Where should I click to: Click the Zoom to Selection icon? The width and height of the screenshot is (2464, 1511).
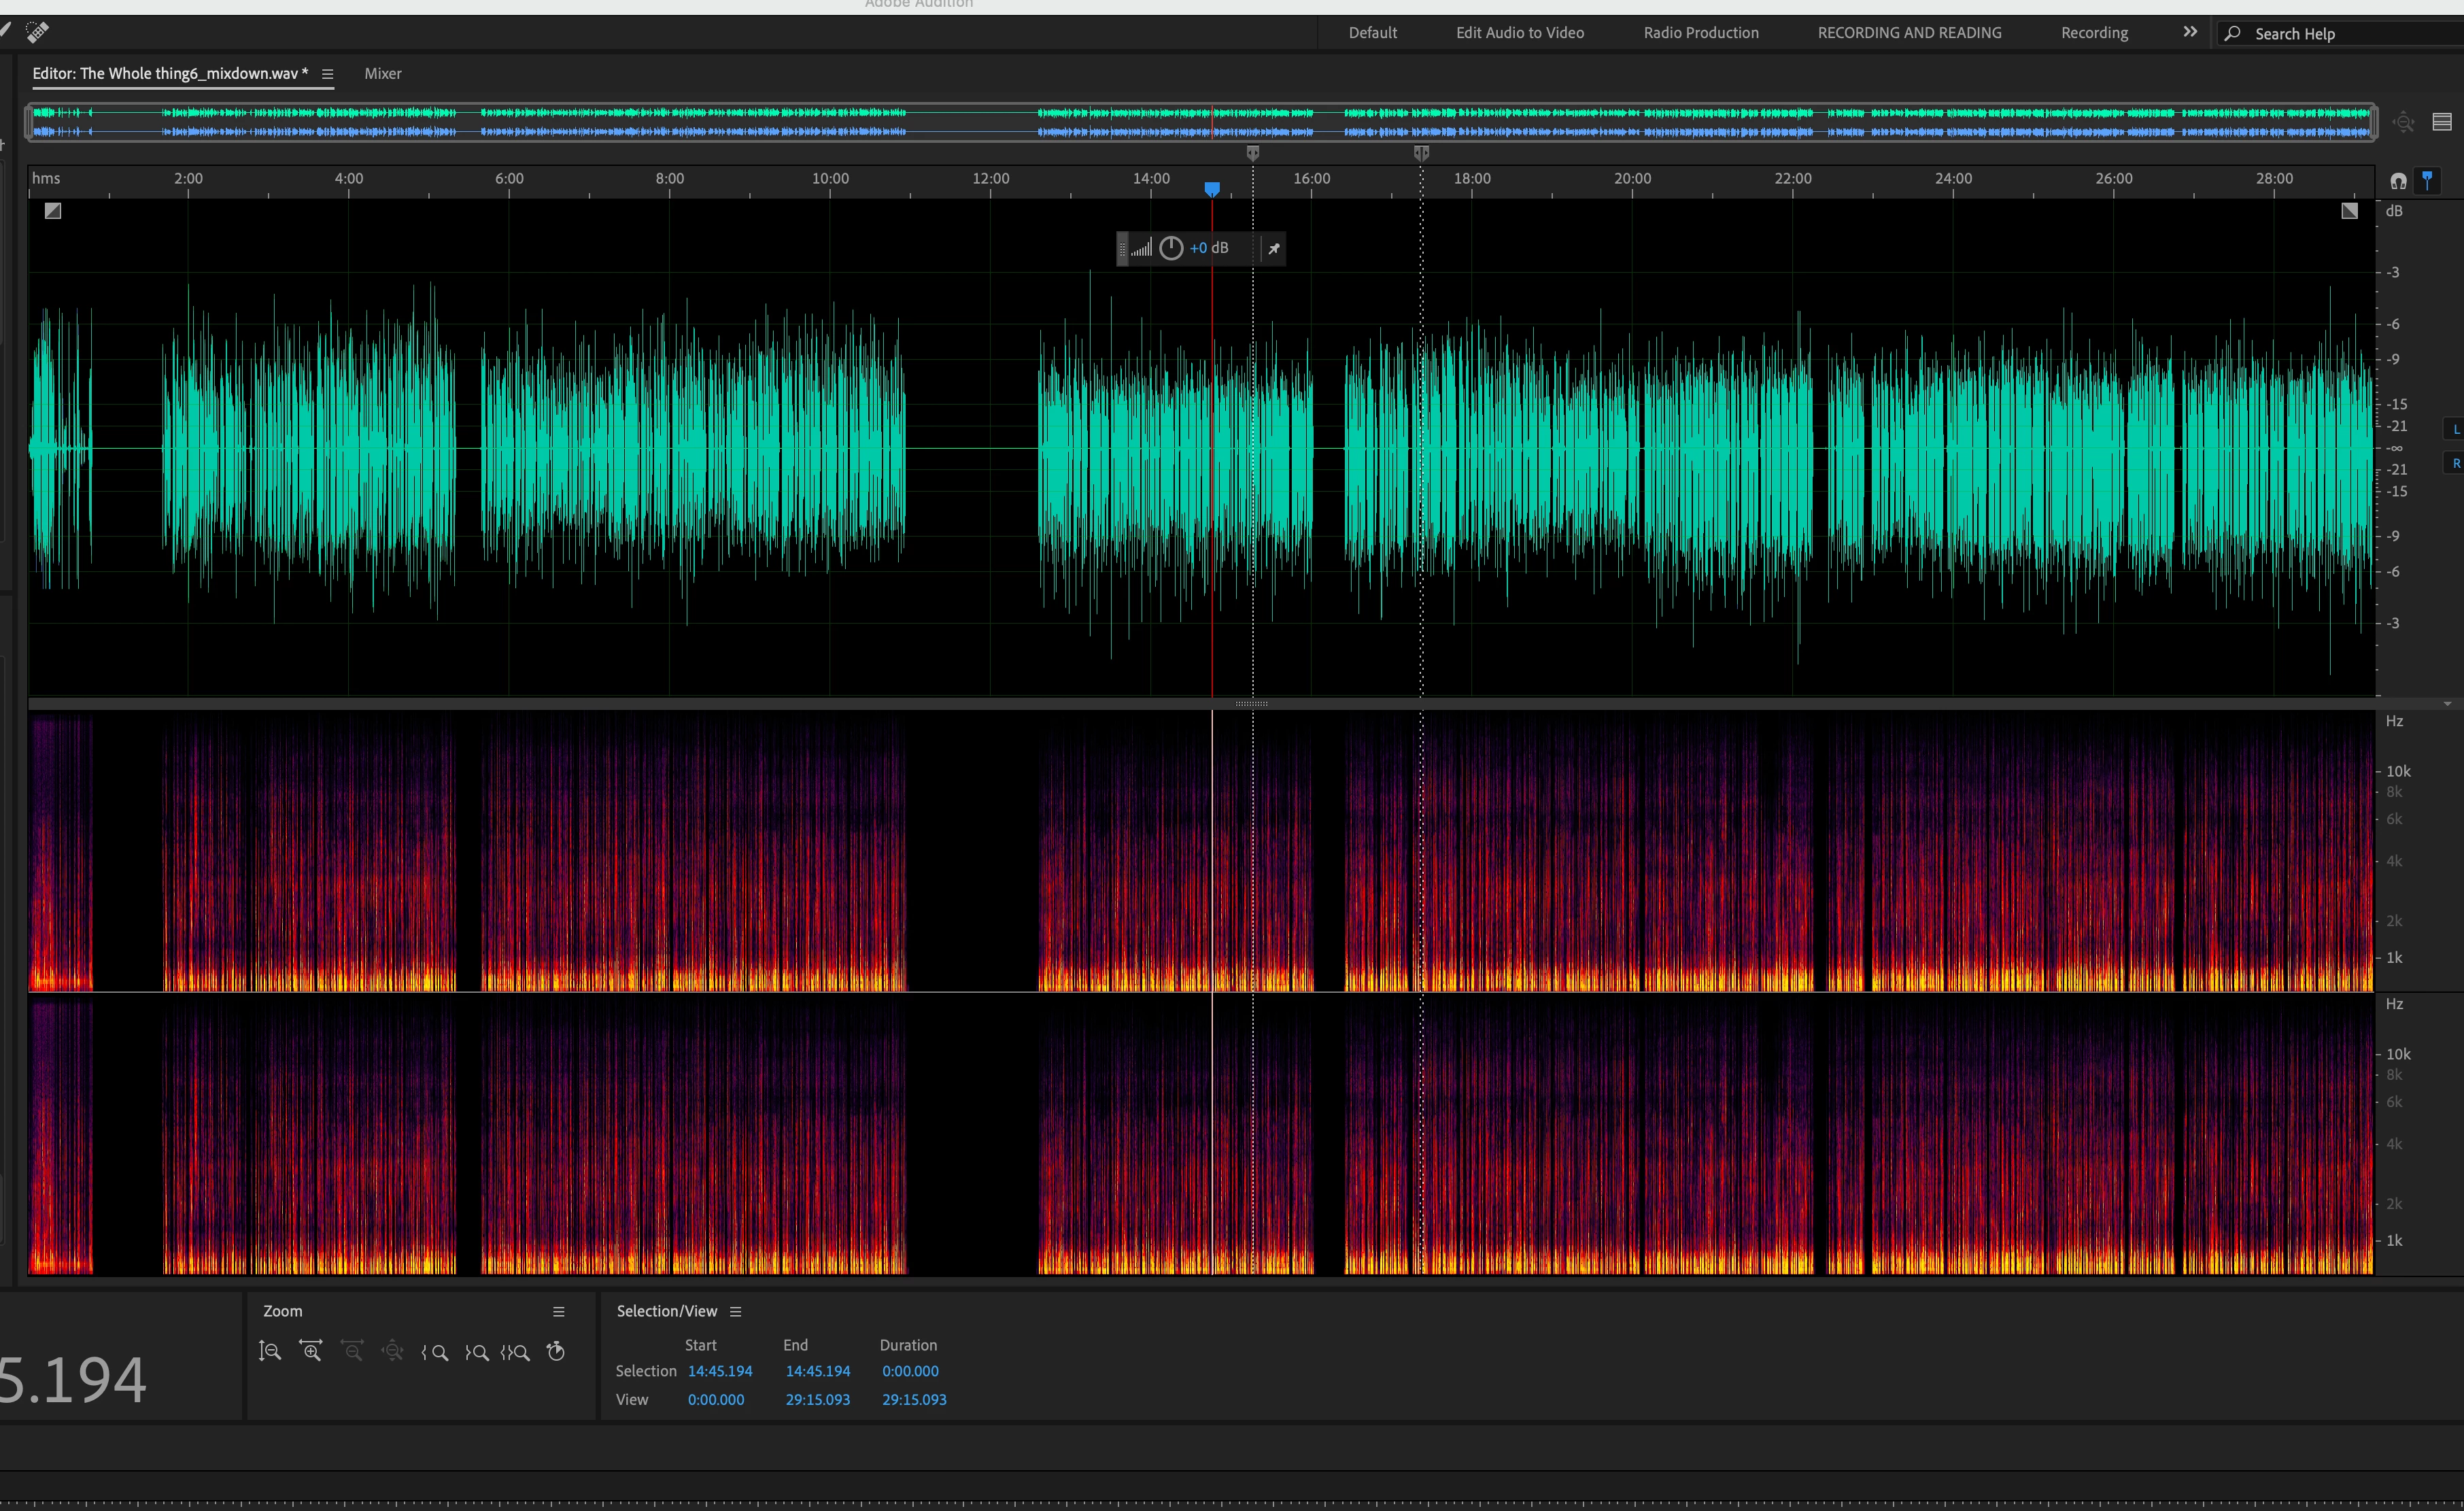(515, 1353)
